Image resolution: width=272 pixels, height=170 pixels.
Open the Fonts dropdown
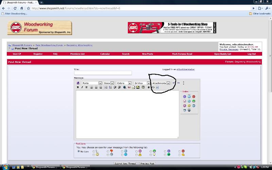click(x=92, y=83)
